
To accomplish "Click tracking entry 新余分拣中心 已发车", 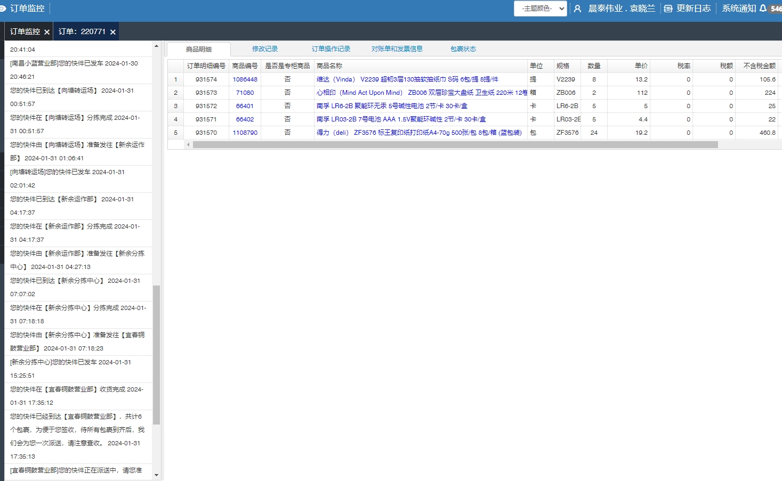I will pyautogui.click(x=78, y=369).
